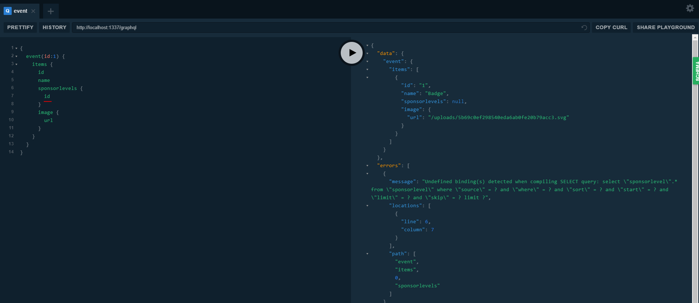699x303 pixels.
Task: Click the response panel scrollbar
Action: tap(695, 171)
